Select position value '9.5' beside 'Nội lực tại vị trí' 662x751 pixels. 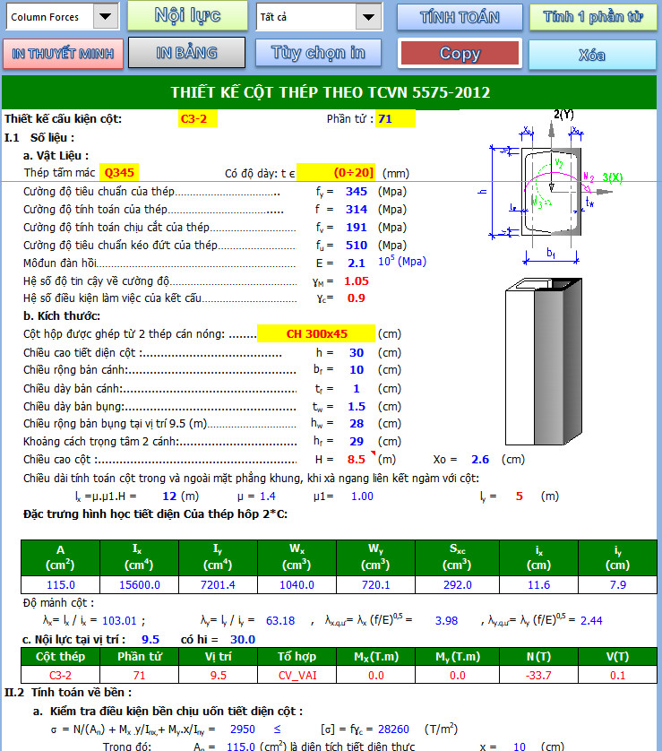(x=150, y=639)
